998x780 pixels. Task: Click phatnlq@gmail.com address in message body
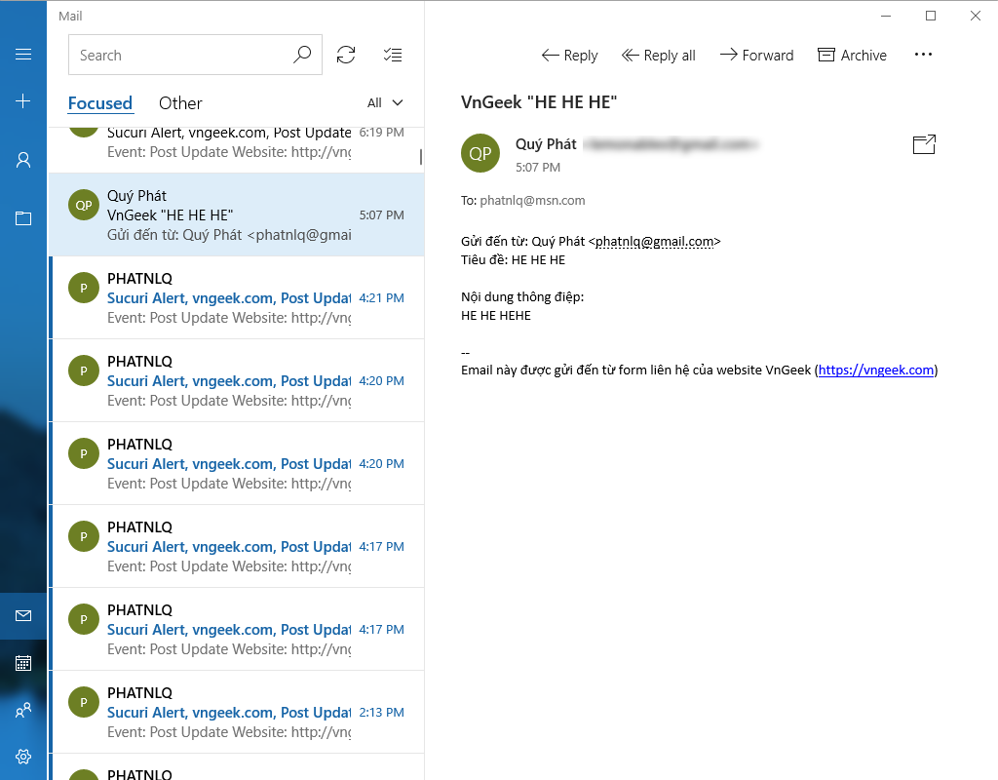(654, 242)
